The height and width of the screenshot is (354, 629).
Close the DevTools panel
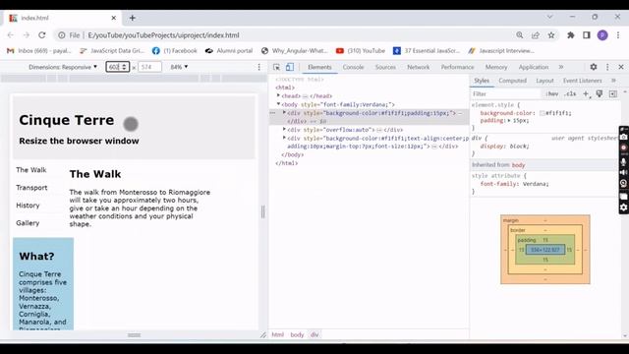coord(621,67)
